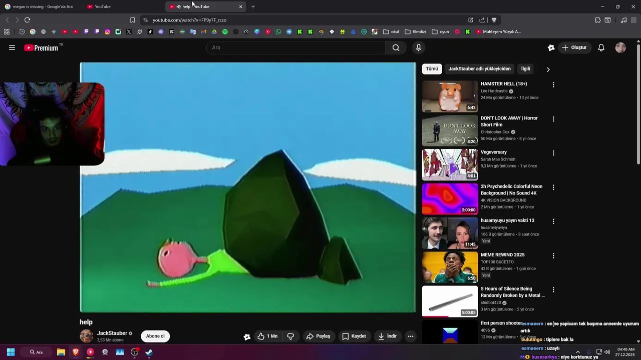641x360 pixels.
Task: Open the browser playlist music note icon
Action: (623, 20)
